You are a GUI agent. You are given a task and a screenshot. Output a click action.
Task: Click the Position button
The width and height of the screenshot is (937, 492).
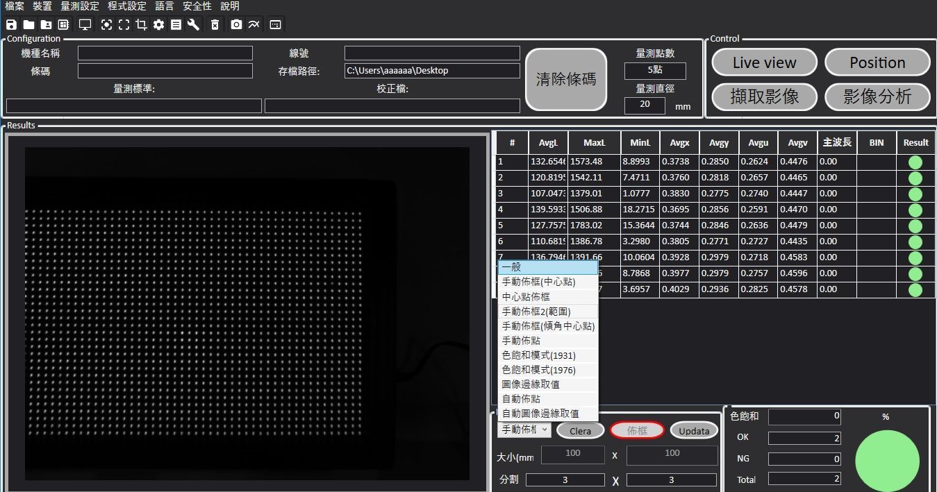tap(877, 62)
